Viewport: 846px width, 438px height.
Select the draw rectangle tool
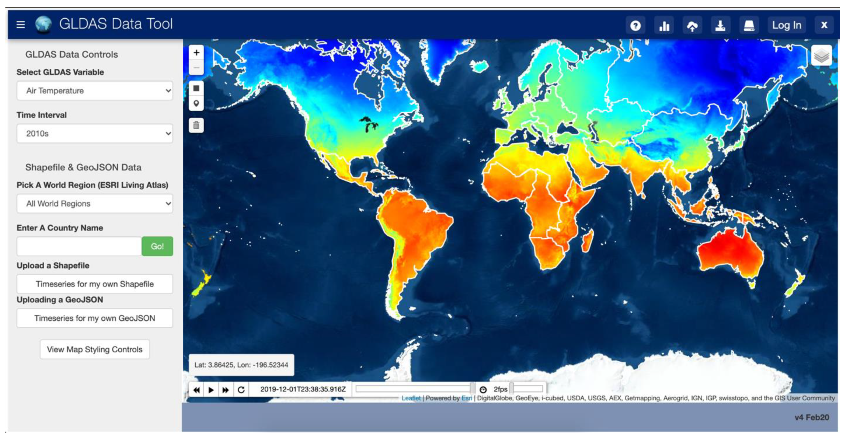[196, 88]
